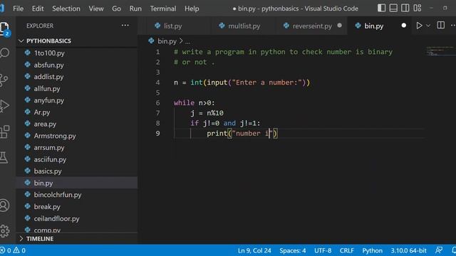
Task: Show problems via errors and warnings status
Action: (13, 250)
